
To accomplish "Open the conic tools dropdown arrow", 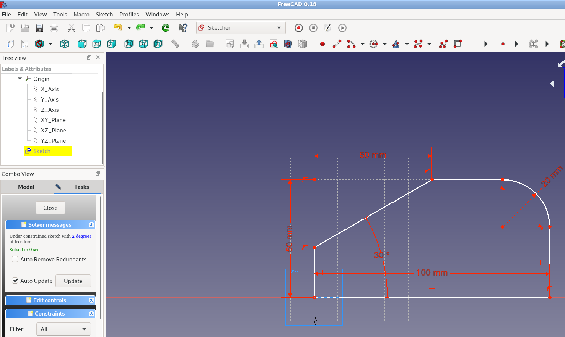I will pos(407,44).
